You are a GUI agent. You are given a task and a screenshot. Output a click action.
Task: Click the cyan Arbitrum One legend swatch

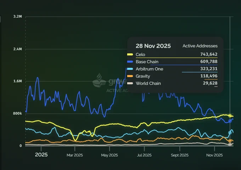130,69
